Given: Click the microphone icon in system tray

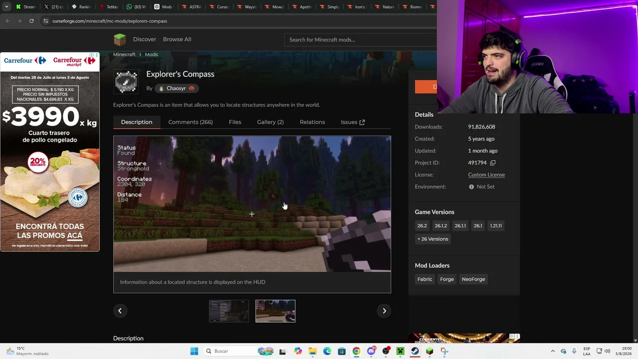Looking at the screenshot, I should (574, 351).
